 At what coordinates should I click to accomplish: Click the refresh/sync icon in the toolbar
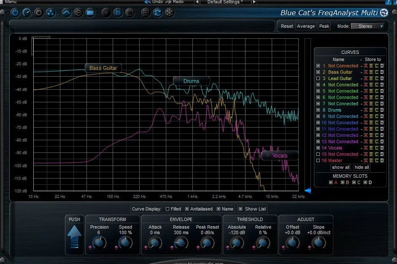pos(157,13)
